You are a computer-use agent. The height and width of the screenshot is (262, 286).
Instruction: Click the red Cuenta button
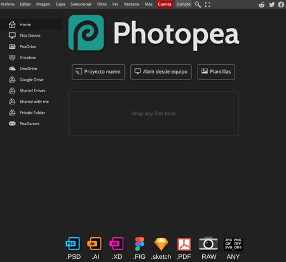165,4
